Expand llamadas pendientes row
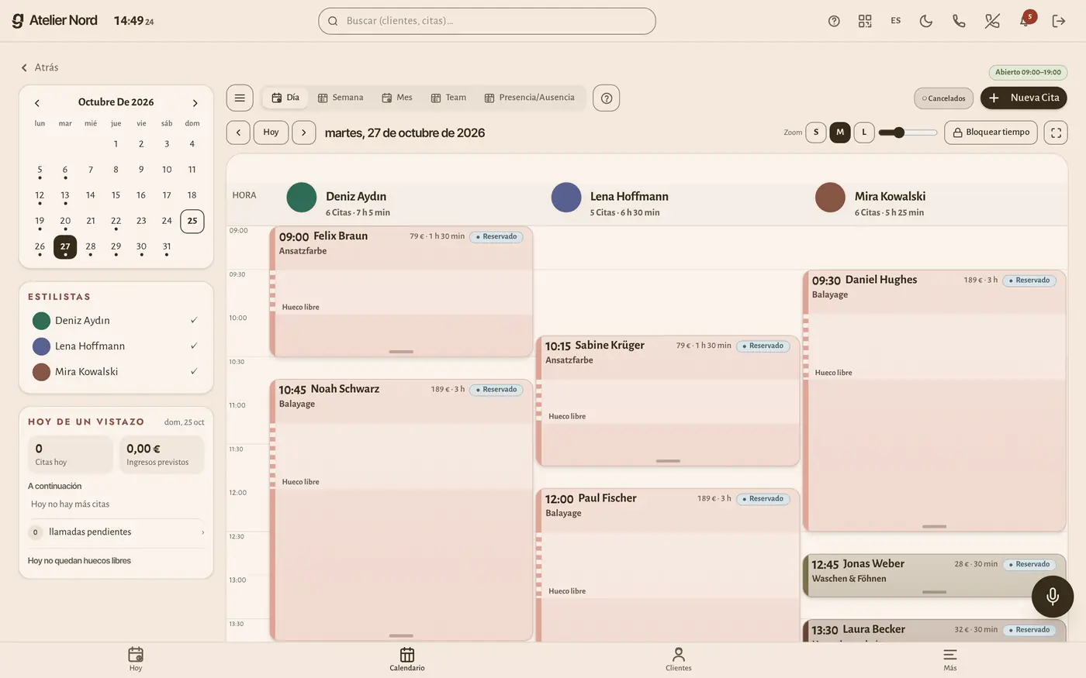 pyautogui.click(x=116, y=532)
